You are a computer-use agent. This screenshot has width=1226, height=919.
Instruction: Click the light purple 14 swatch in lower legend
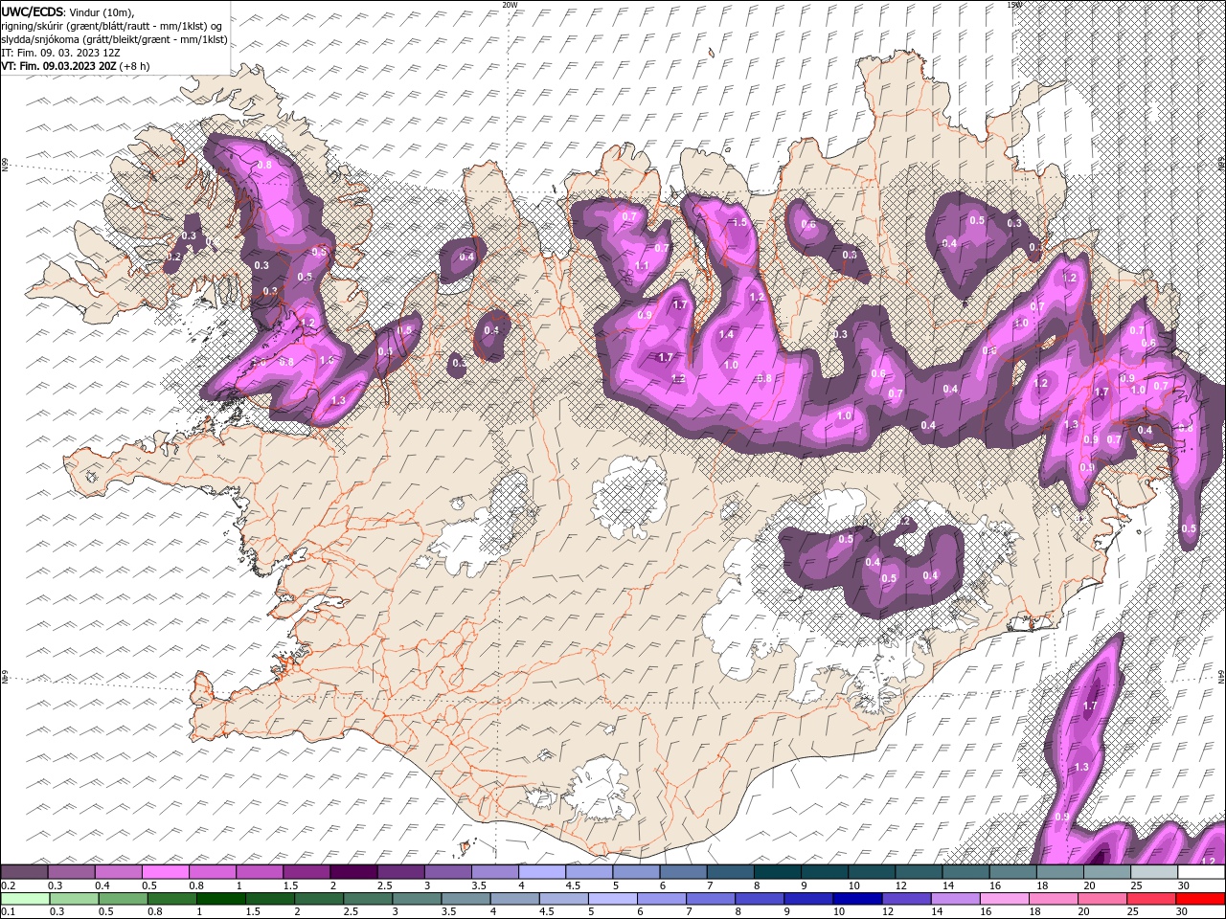click(x=955, y=899)
